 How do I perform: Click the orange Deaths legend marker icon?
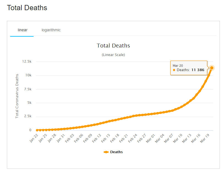(x=106, y=152)
